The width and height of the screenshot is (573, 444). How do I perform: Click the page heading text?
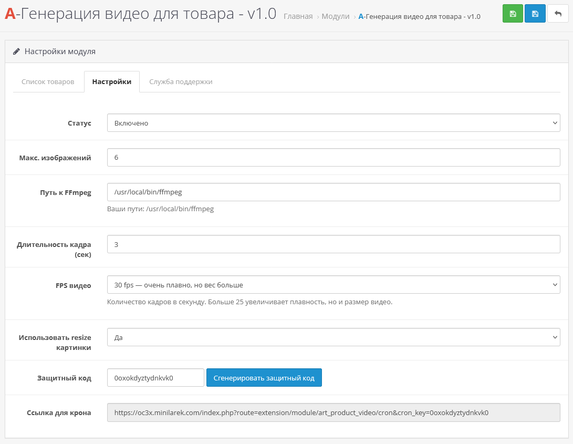click(x=140, y=14)
